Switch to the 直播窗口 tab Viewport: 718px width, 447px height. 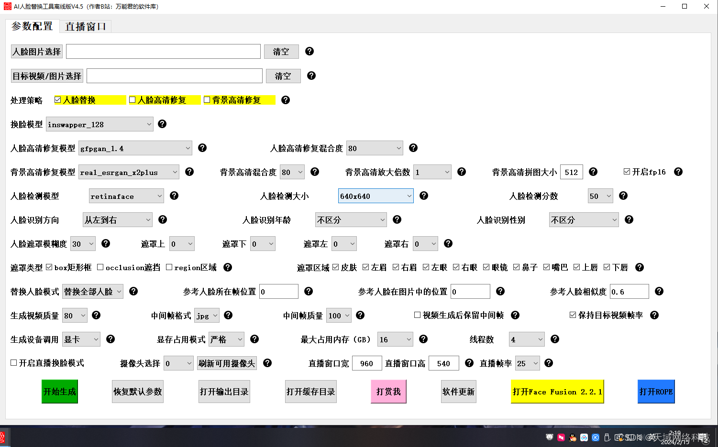pos(86,26)
